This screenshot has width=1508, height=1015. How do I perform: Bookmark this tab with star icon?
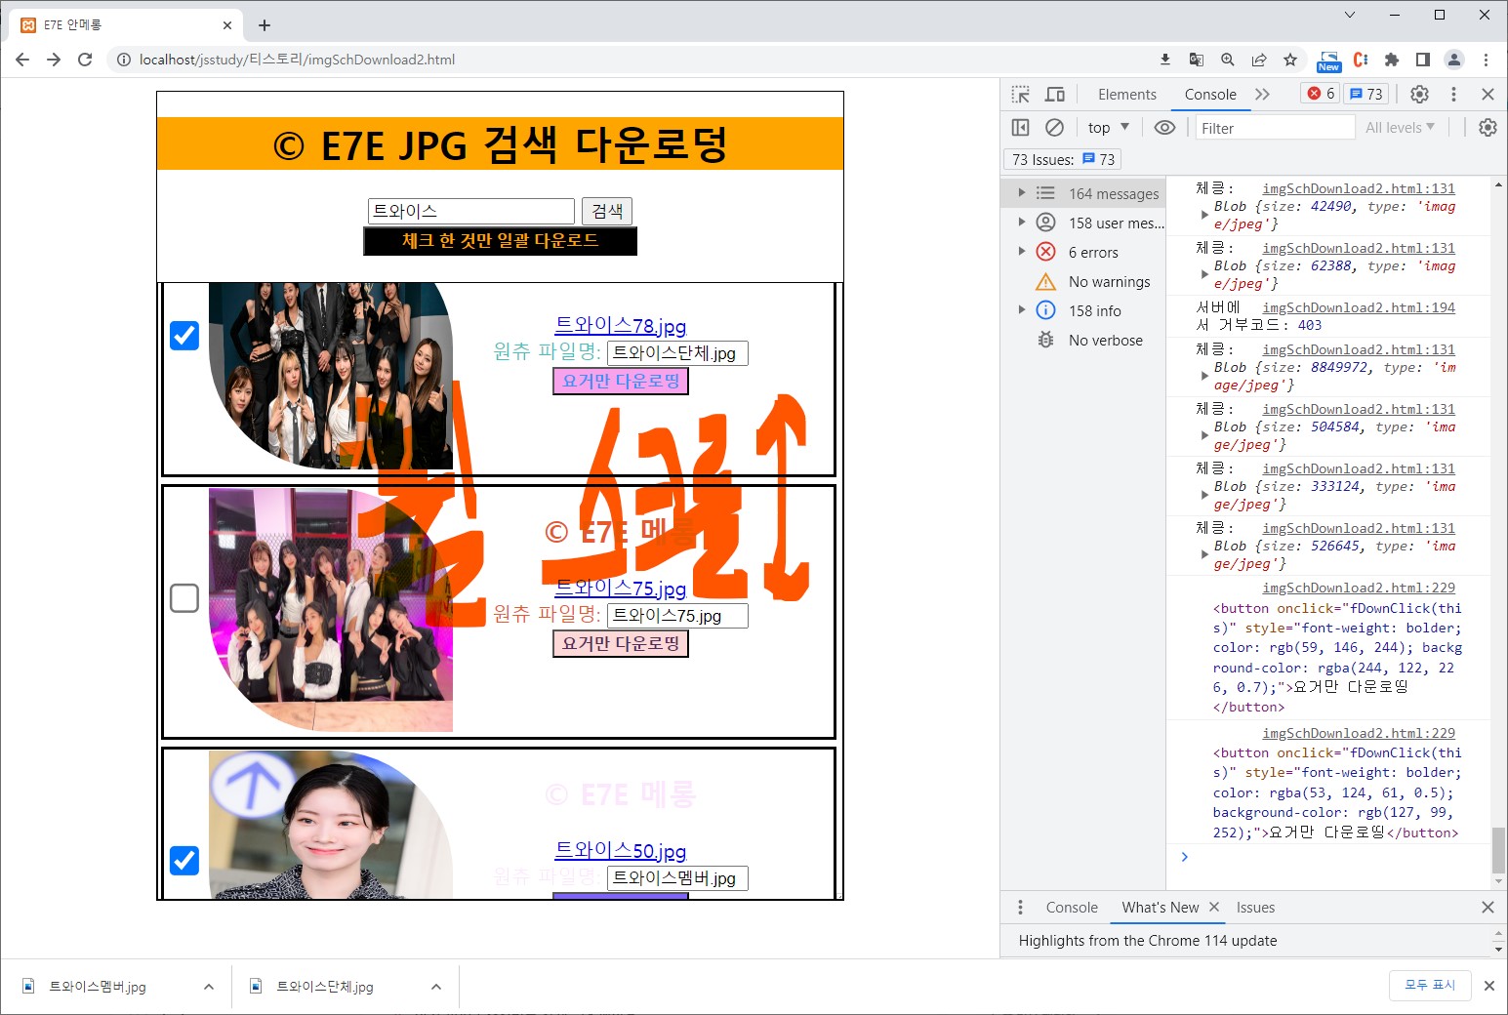(x=1290, y=60)
